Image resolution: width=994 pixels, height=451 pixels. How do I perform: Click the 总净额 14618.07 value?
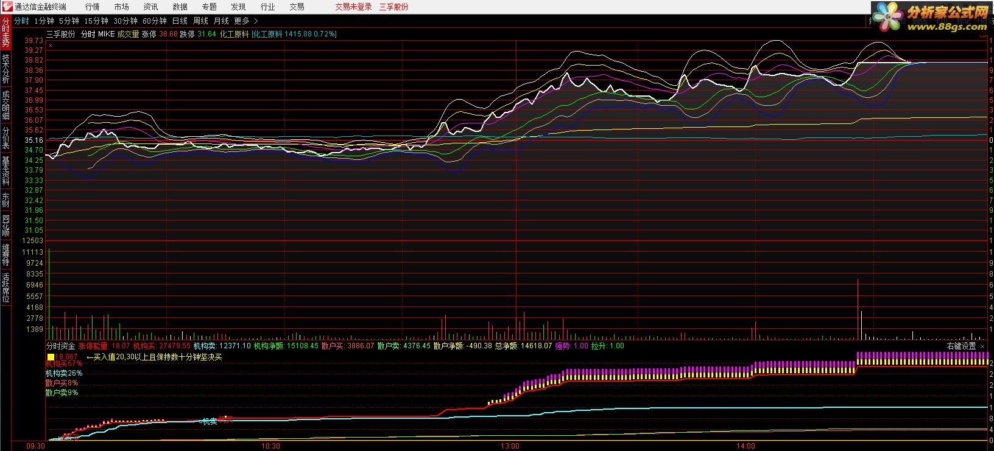(x=524, y=346)
